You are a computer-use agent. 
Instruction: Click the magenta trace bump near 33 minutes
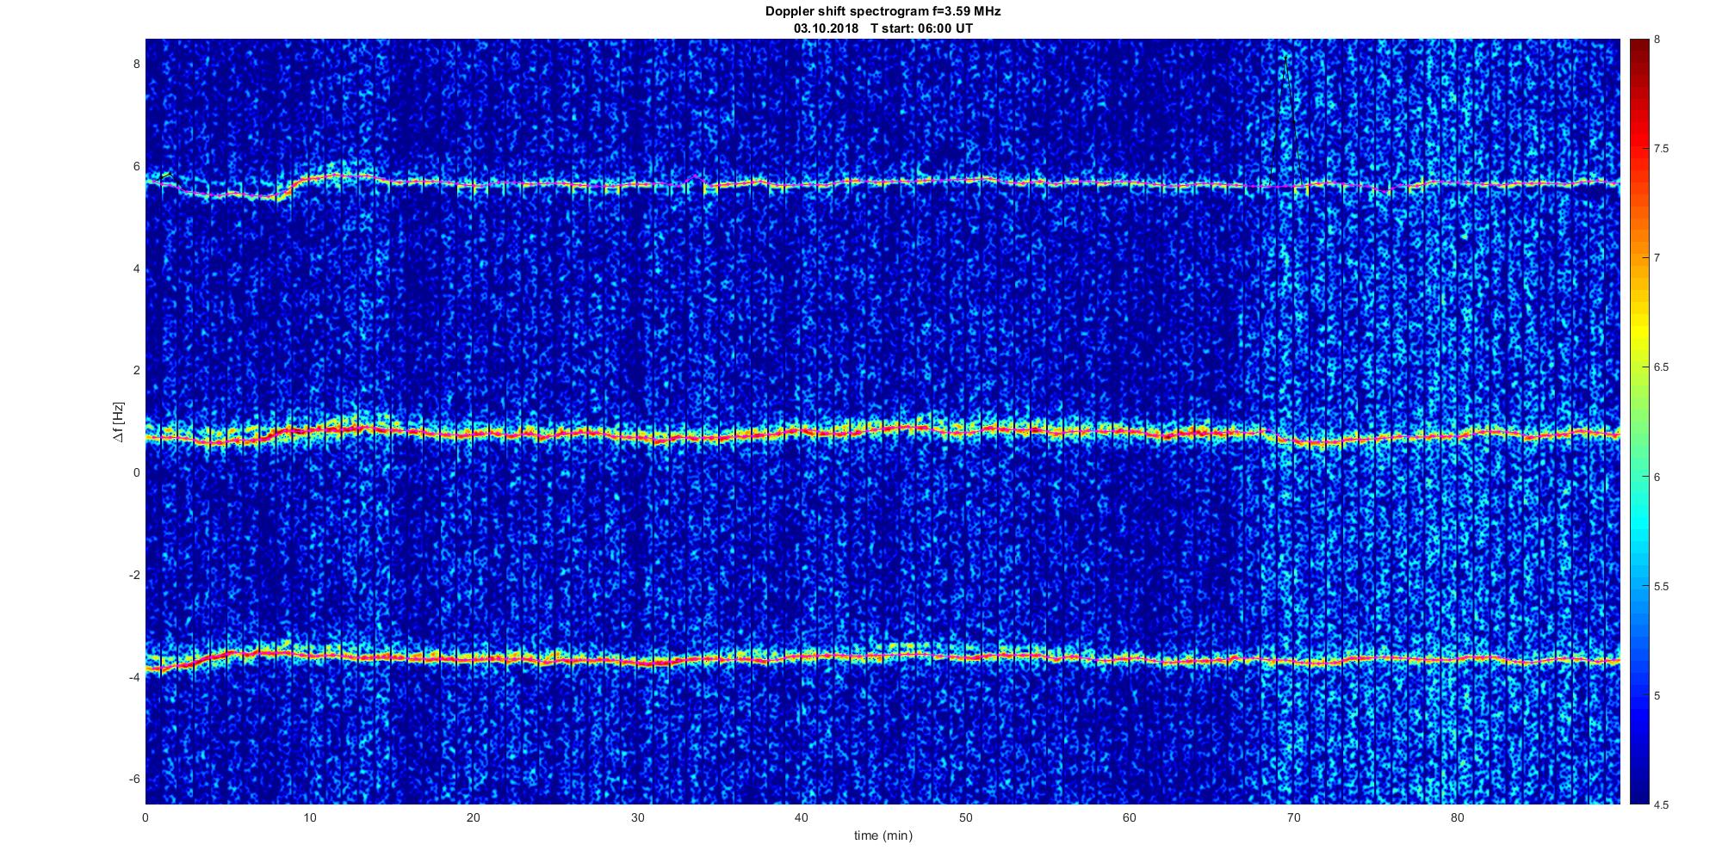coord(695,177)
